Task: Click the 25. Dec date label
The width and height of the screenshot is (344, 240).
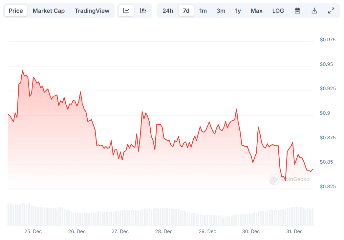Action: click(x=33, y=231)
